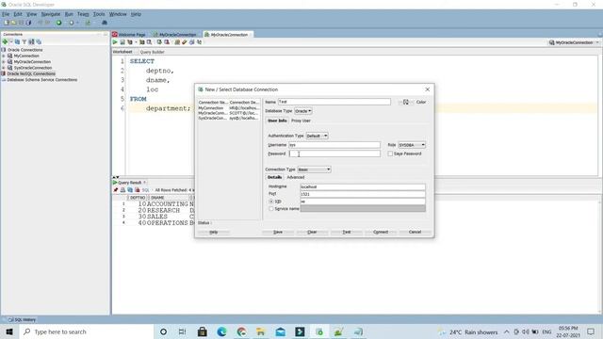Expand the MyOracleConnection tree node
The width and height of the screenshot is (603, 339).
[x=4, y=61]
